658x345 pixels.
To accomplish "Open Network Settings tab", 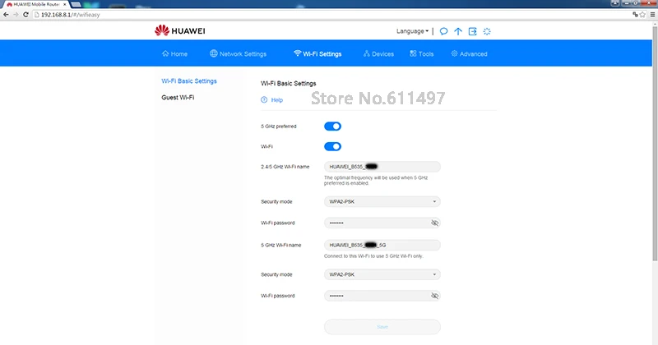I will (238, 53).
